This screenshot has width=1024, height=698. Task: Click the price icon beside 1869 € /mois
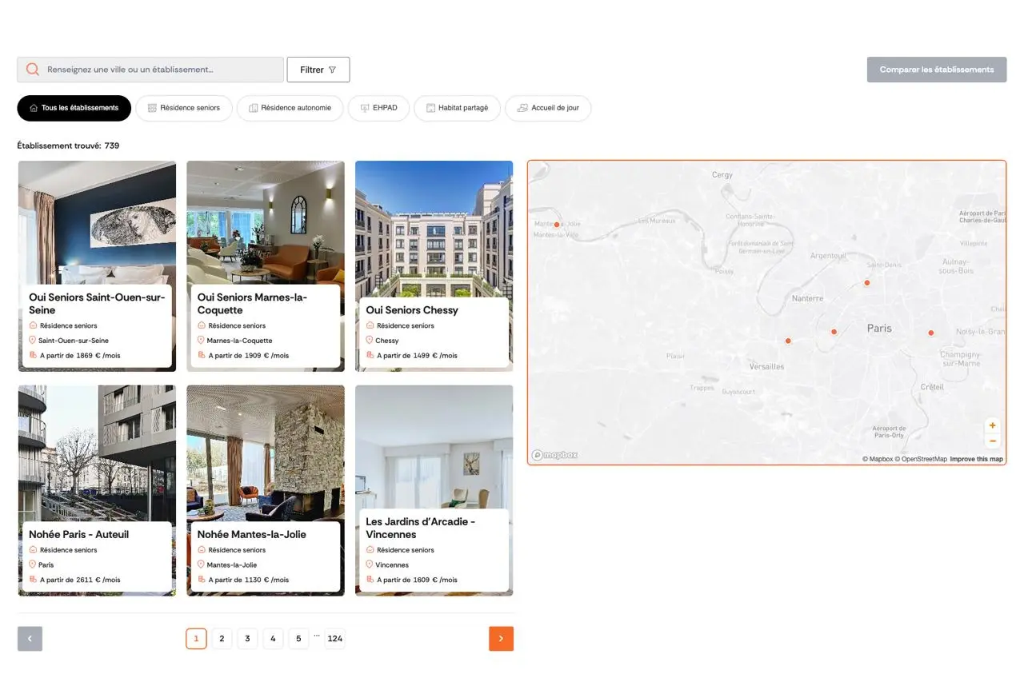click(x=33, y=355)
